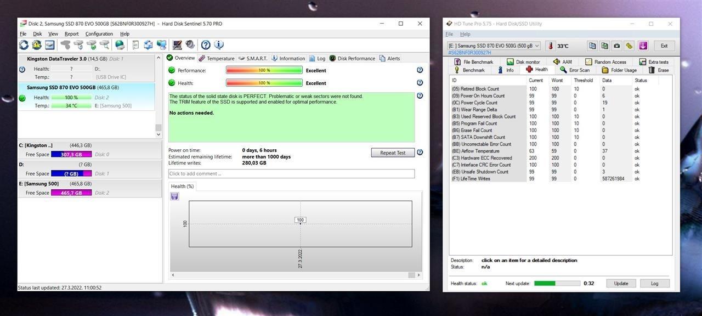Click the help icon beside the status description box
Screen dimensions: 702x316
click(x=420, y=95)
